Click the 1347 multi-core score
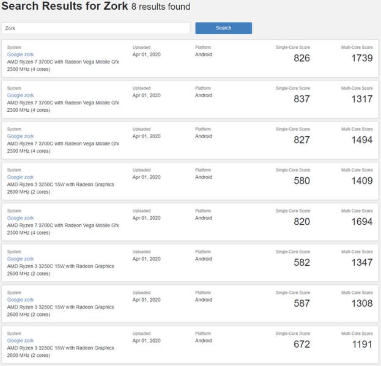The image size is (381, 366). coord(361,263)
